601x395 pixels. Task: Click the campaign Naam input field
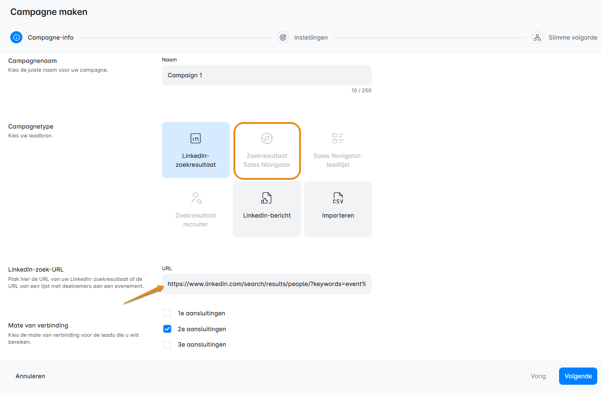click(266, 75)
